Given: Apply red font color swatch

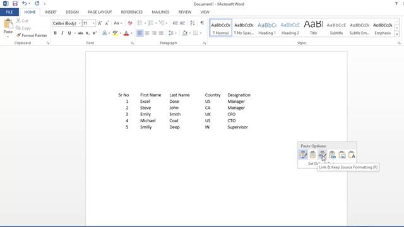Looking at the screenshot, I should click(x=126, y=33).
